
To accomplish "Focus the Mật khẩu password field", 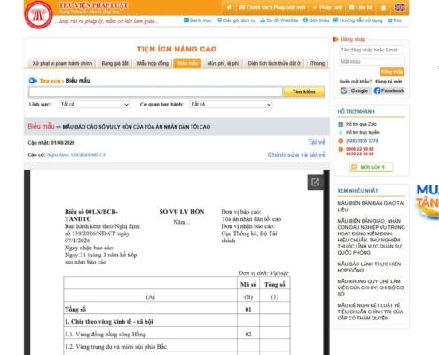I will [x=372, y=62].
